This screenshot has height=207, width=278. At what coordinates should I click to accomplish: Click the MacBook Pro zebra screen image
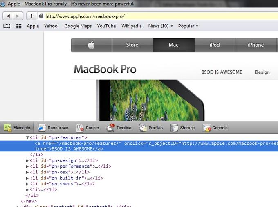pyautogui.click(x=150, y=100)
